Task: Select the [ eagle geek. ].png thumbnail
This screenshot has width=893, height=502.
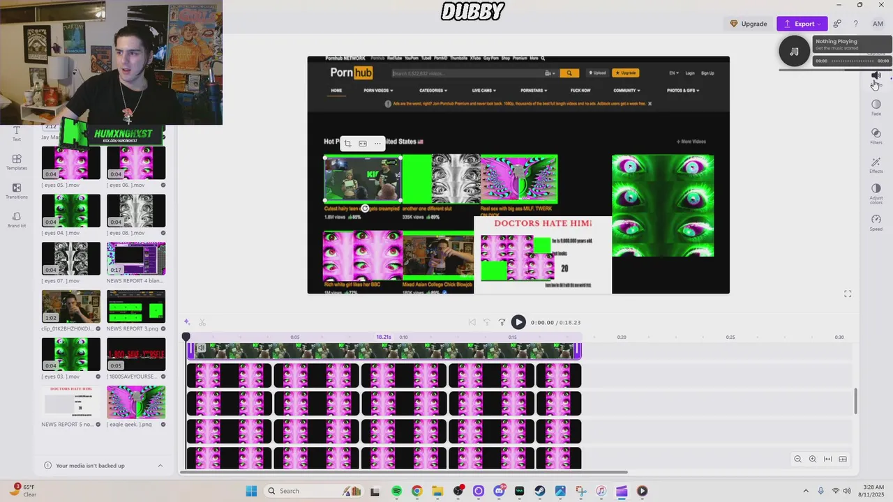Action: click(x=136, y=402)
